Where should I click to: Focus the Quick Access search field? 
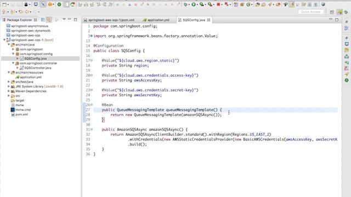[x=311, y=11]
